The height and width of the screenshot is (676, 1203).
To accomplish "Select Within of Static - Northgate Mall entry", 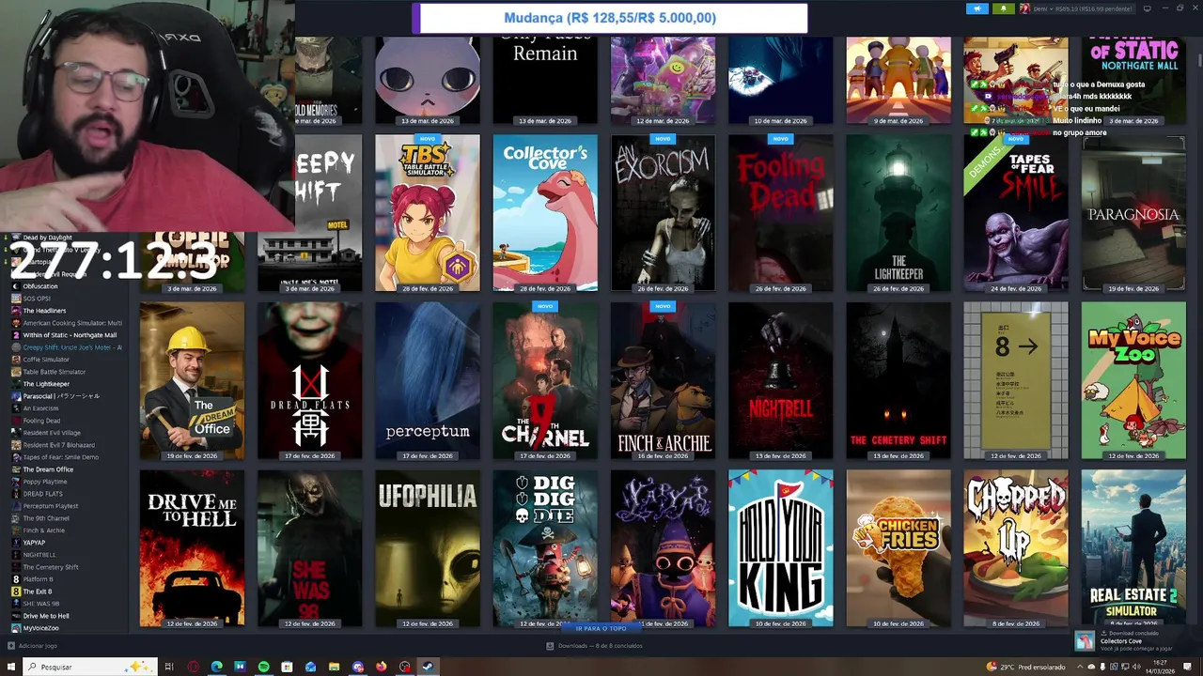I will [x=68, y=335].
